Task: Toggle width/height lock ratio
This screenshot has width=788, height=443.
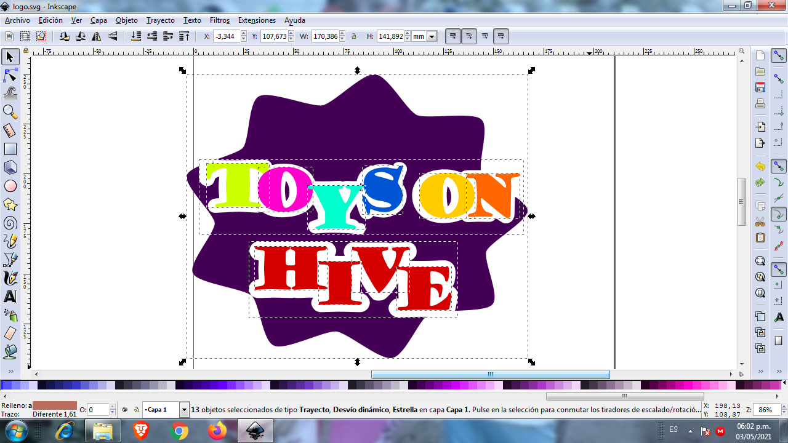Action: click(x=354, y=36)
